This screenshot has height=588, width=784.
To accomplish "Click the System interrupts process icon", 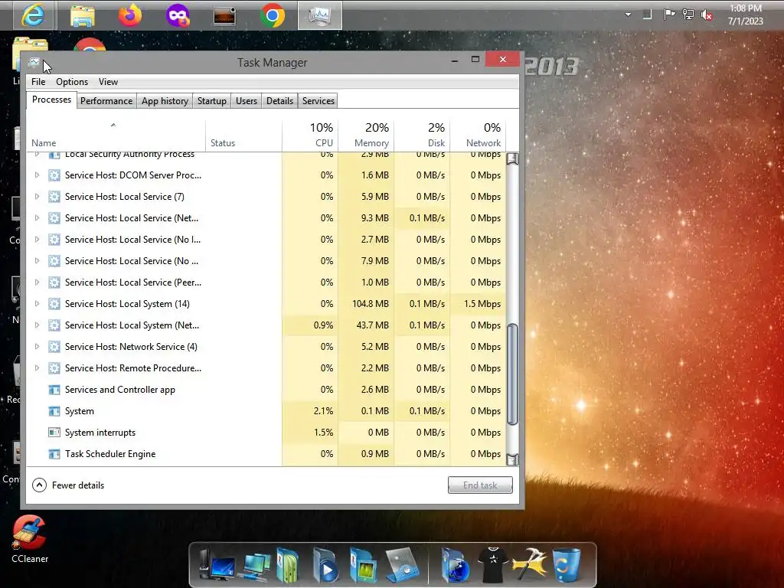I will [x=54, y=433].
